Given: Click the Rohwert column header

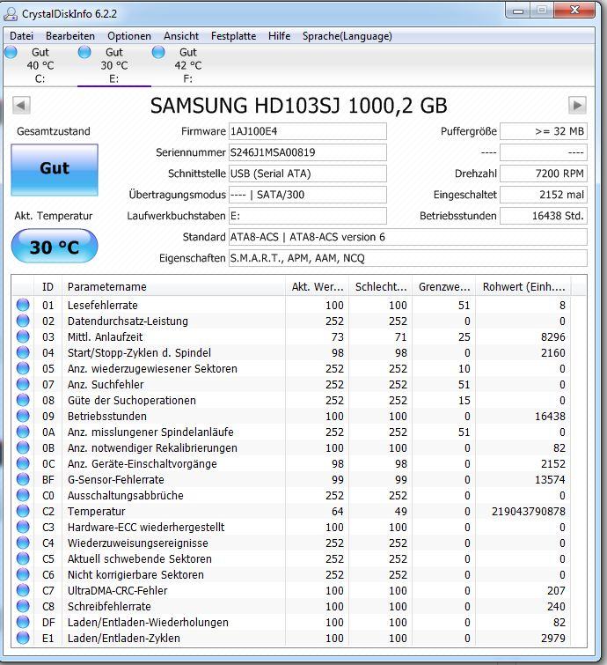Looking at the screenshot, I should (x=523, y=286).
